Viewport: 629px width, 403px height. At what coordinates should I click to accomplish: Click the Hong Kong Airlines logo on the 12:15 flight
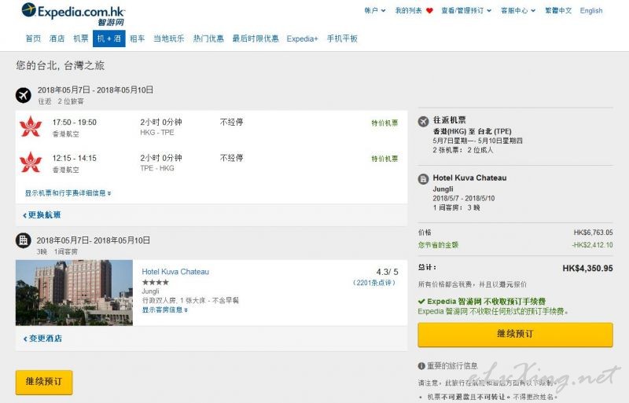31,162
